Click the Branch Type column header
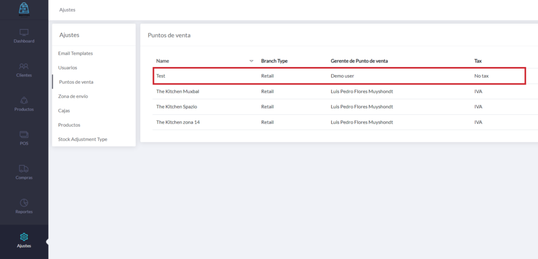 click(x=274, y=61)
